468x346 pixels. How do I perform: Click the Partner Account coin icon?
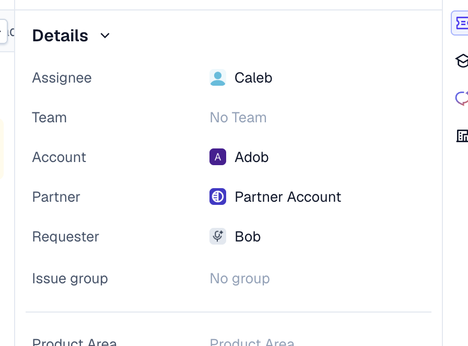(217, 197)
